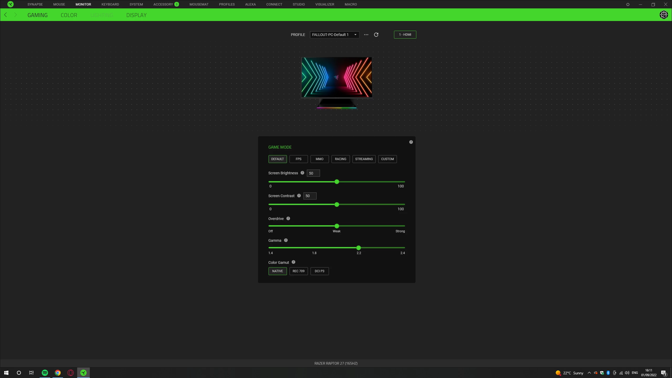Click the Screen Brightness help icon
This screenshot has height=378, width=672.
pyautogui.click(x=302, y=173)
